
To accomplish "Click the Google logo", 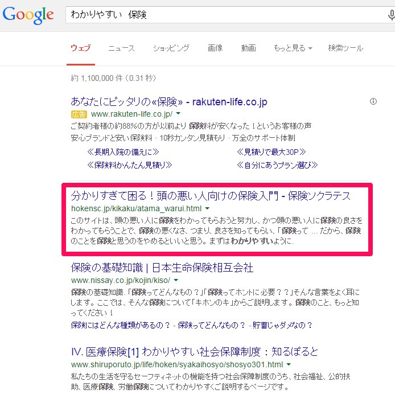I will 28,15.
